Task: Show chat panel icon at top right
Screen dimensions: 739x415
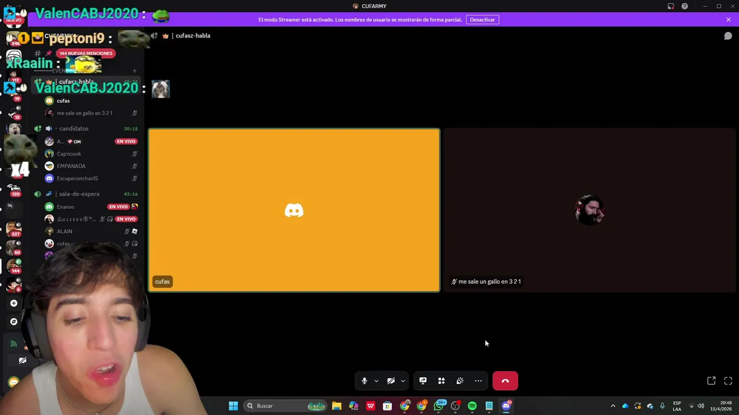Action: (728, 36)
